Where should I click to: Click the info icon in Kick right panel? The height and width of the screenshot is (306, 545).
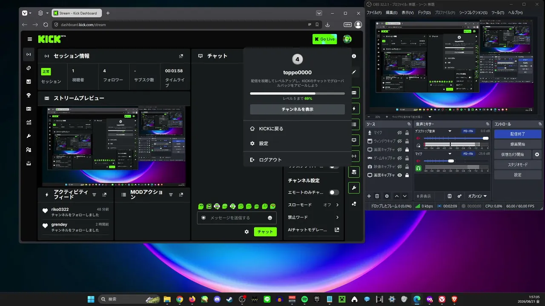click(x=354, y=56)
